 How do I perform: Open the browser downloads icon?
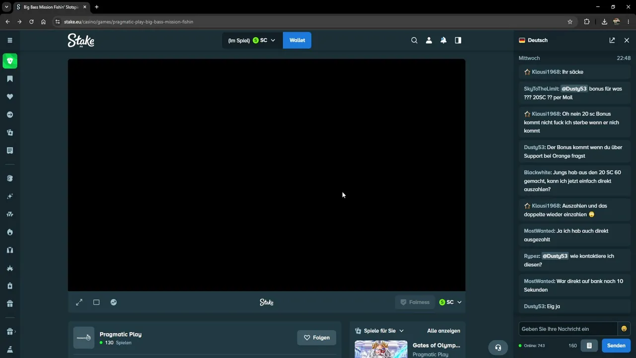604,22
